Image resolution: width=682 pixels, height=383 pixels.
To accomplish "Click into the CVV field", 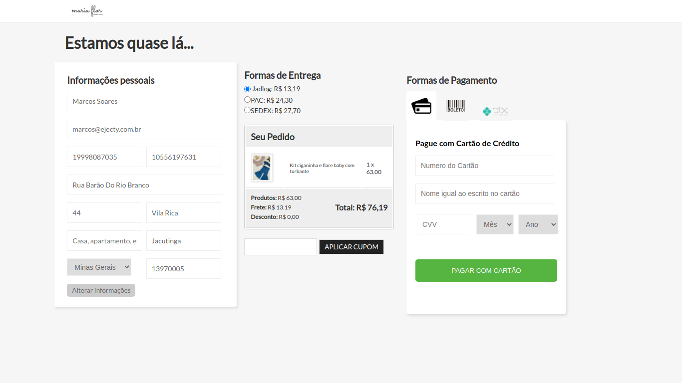I will [x=443, y=224].
